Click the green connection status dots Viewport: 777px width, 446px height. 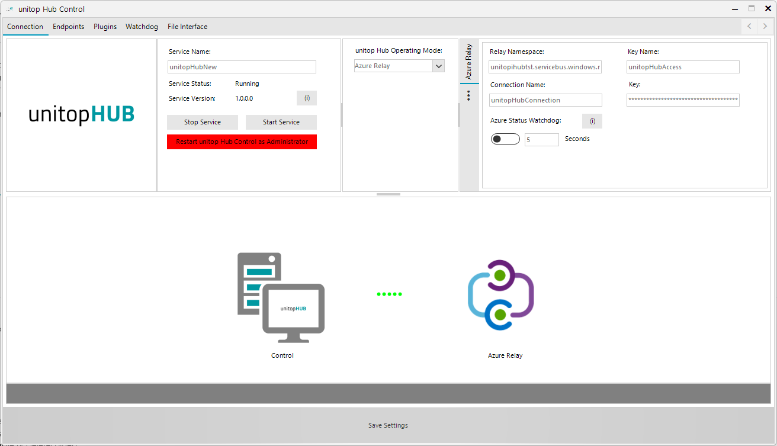point(389,294)
